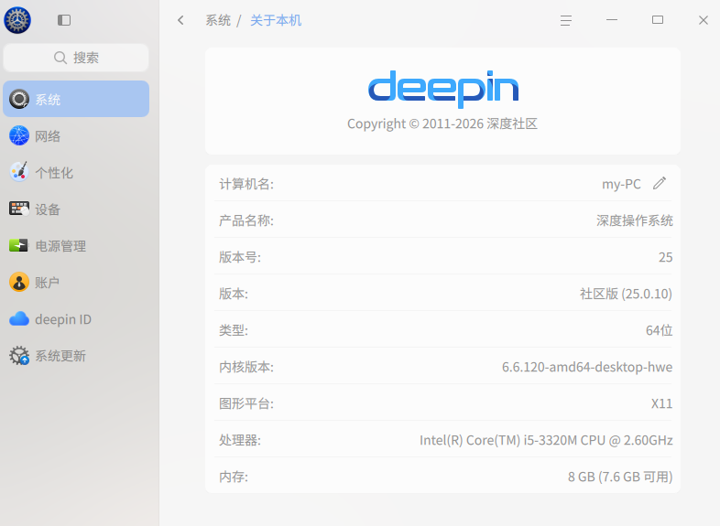This screenshot has width=720, height=526.
Task: Click computer name value my-PC
Action: coord(621,184)
